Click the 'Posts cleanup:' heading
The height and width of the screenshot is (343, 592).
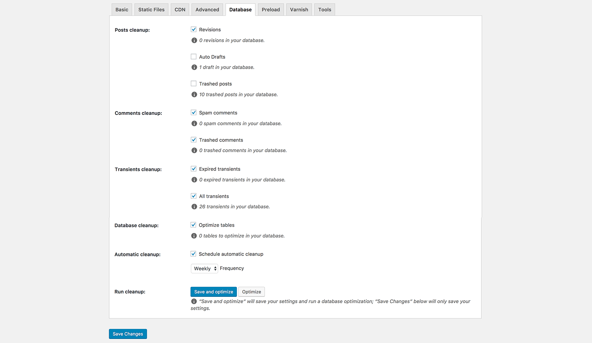click(132, 30)
